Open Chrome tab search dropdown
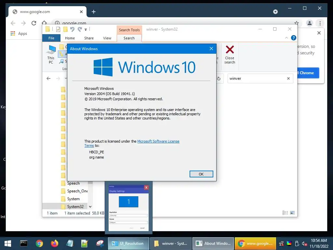Viewport: 333px width, 250px height. (275, 12)
